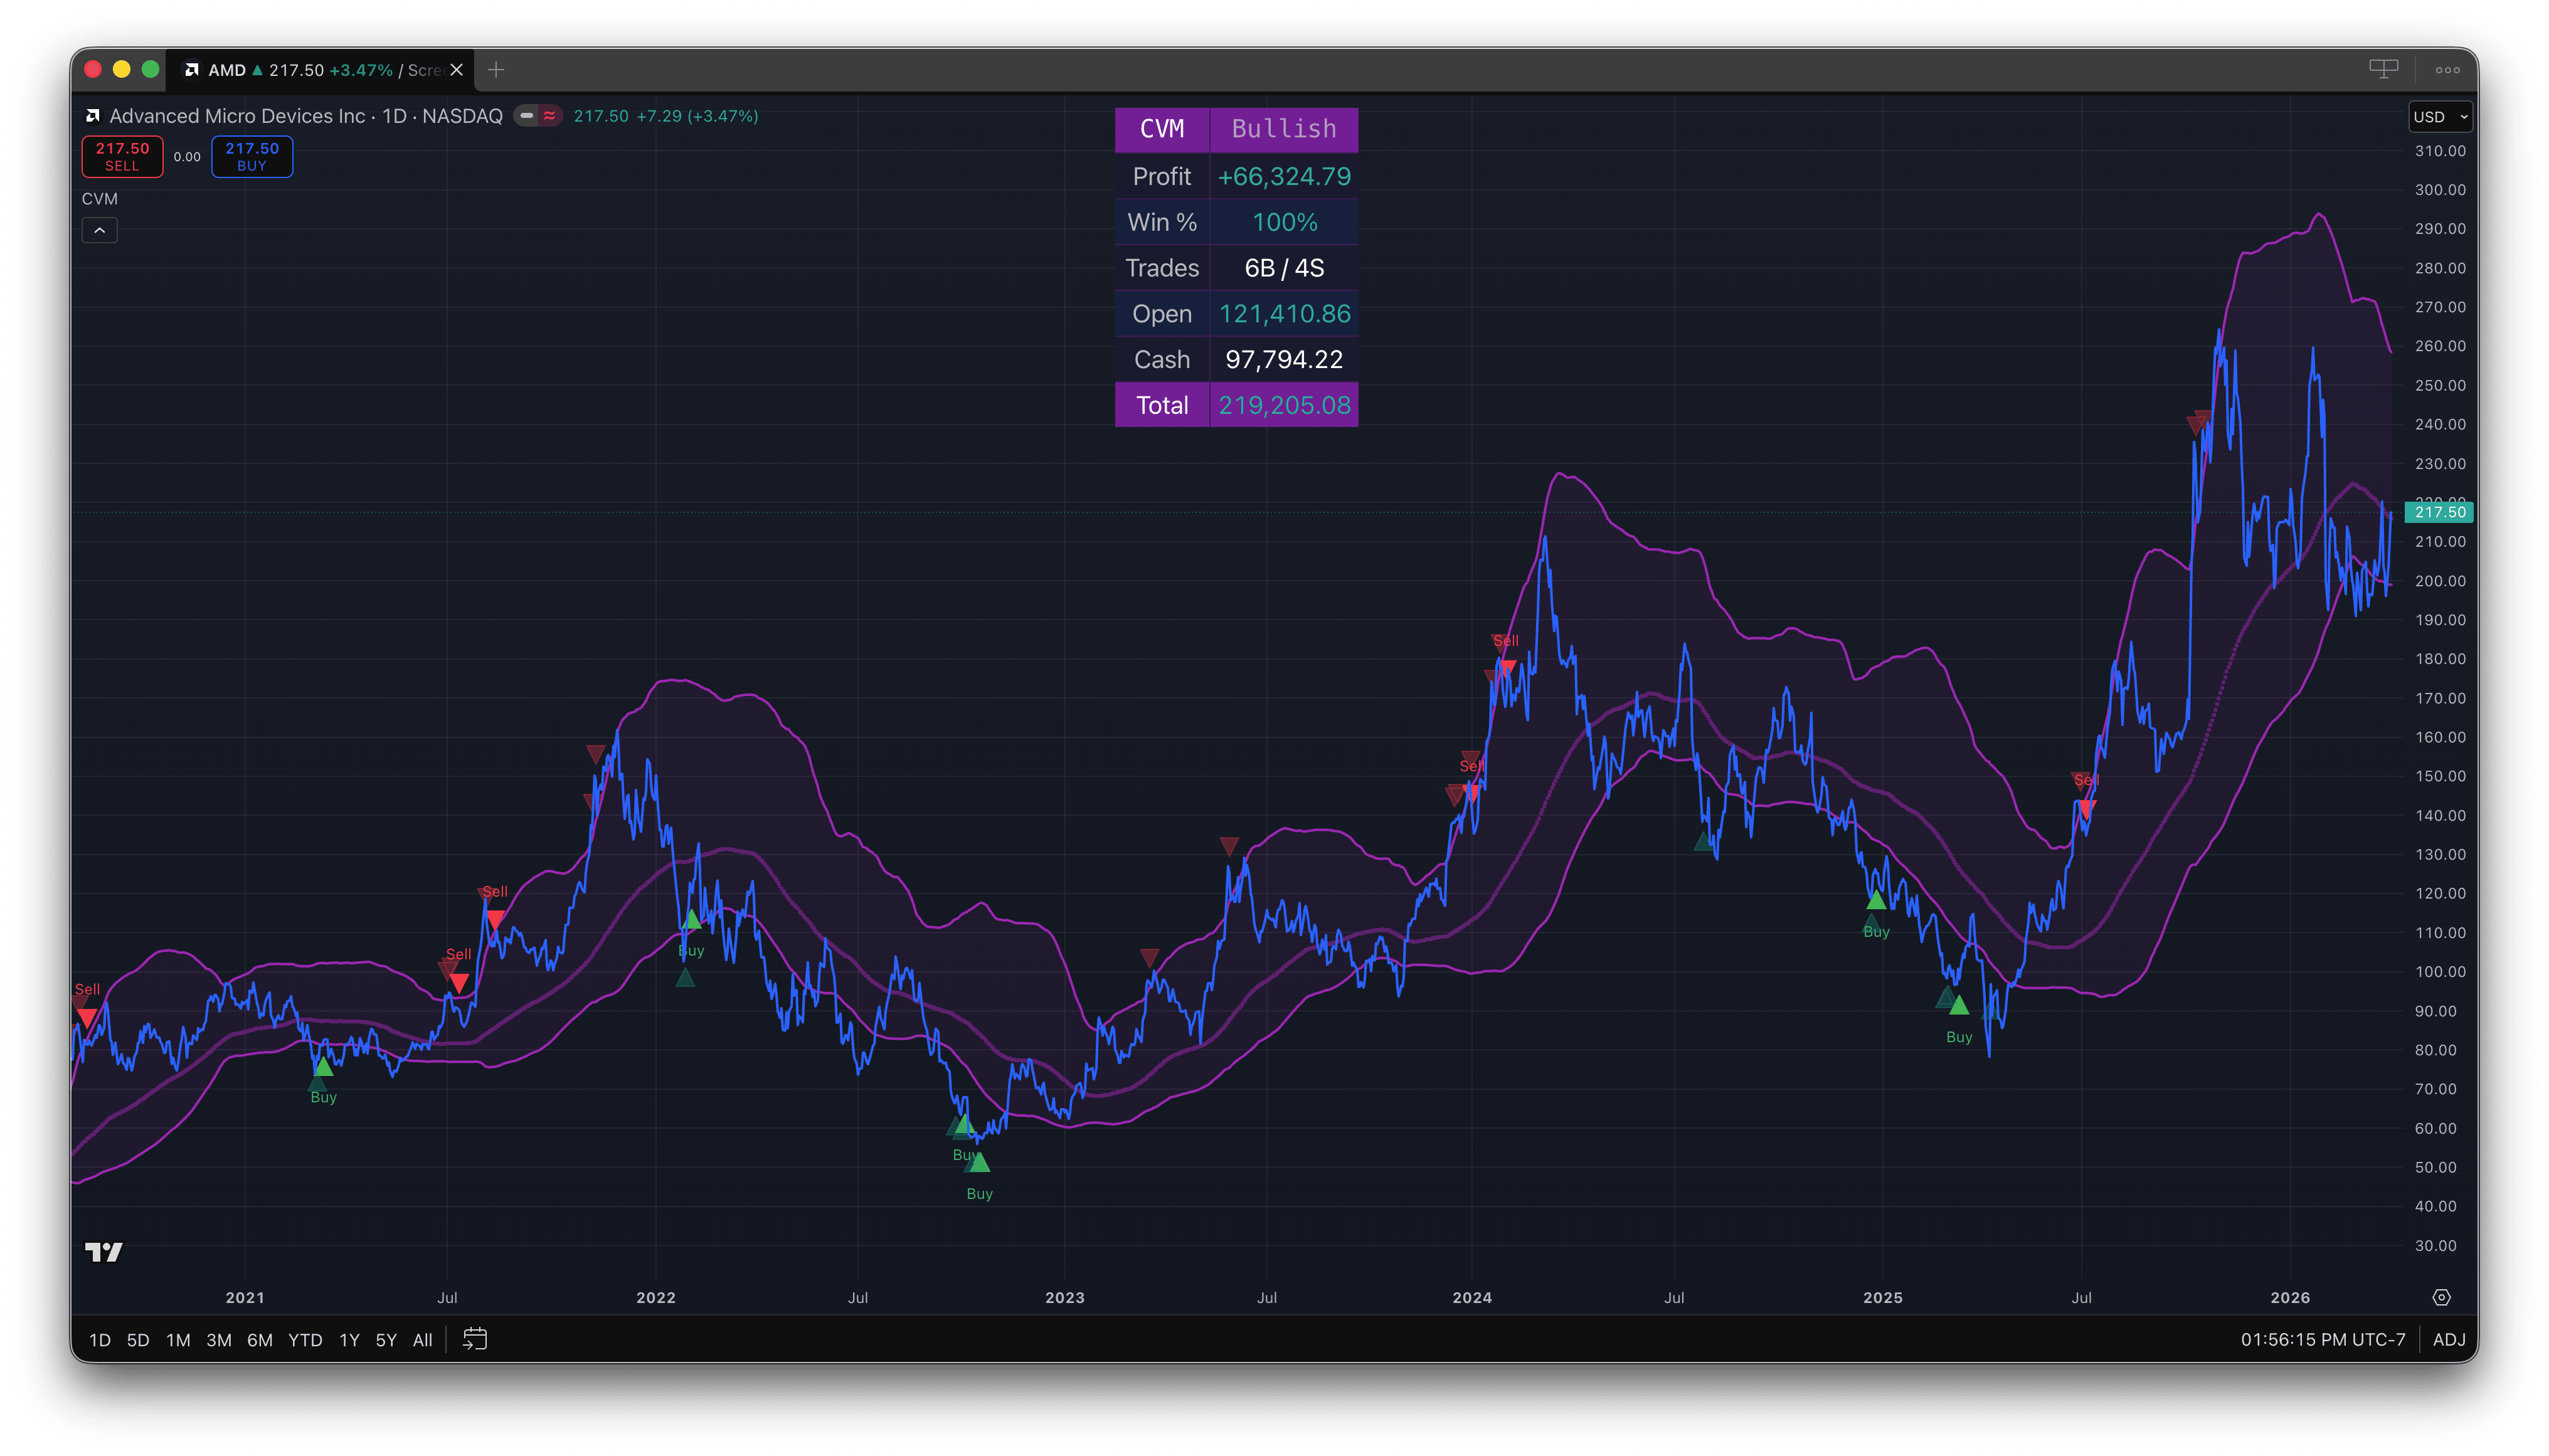Image resolution: width=2549 pixels, height=1456 pixels.
Task: Open a new tab with plus icon
Action: (496, 70)
